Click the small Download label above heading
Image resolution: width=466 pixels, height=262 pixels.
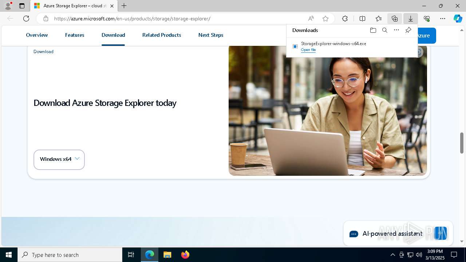coord(43,52)
